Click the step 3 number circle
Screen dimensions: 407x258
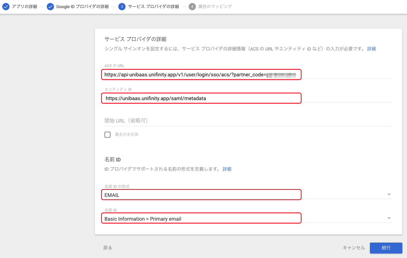point(122,7)
